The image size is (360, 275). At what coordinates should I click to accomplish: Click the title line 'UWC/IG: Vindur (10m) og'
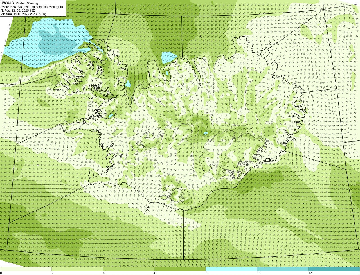click(19, 3)
